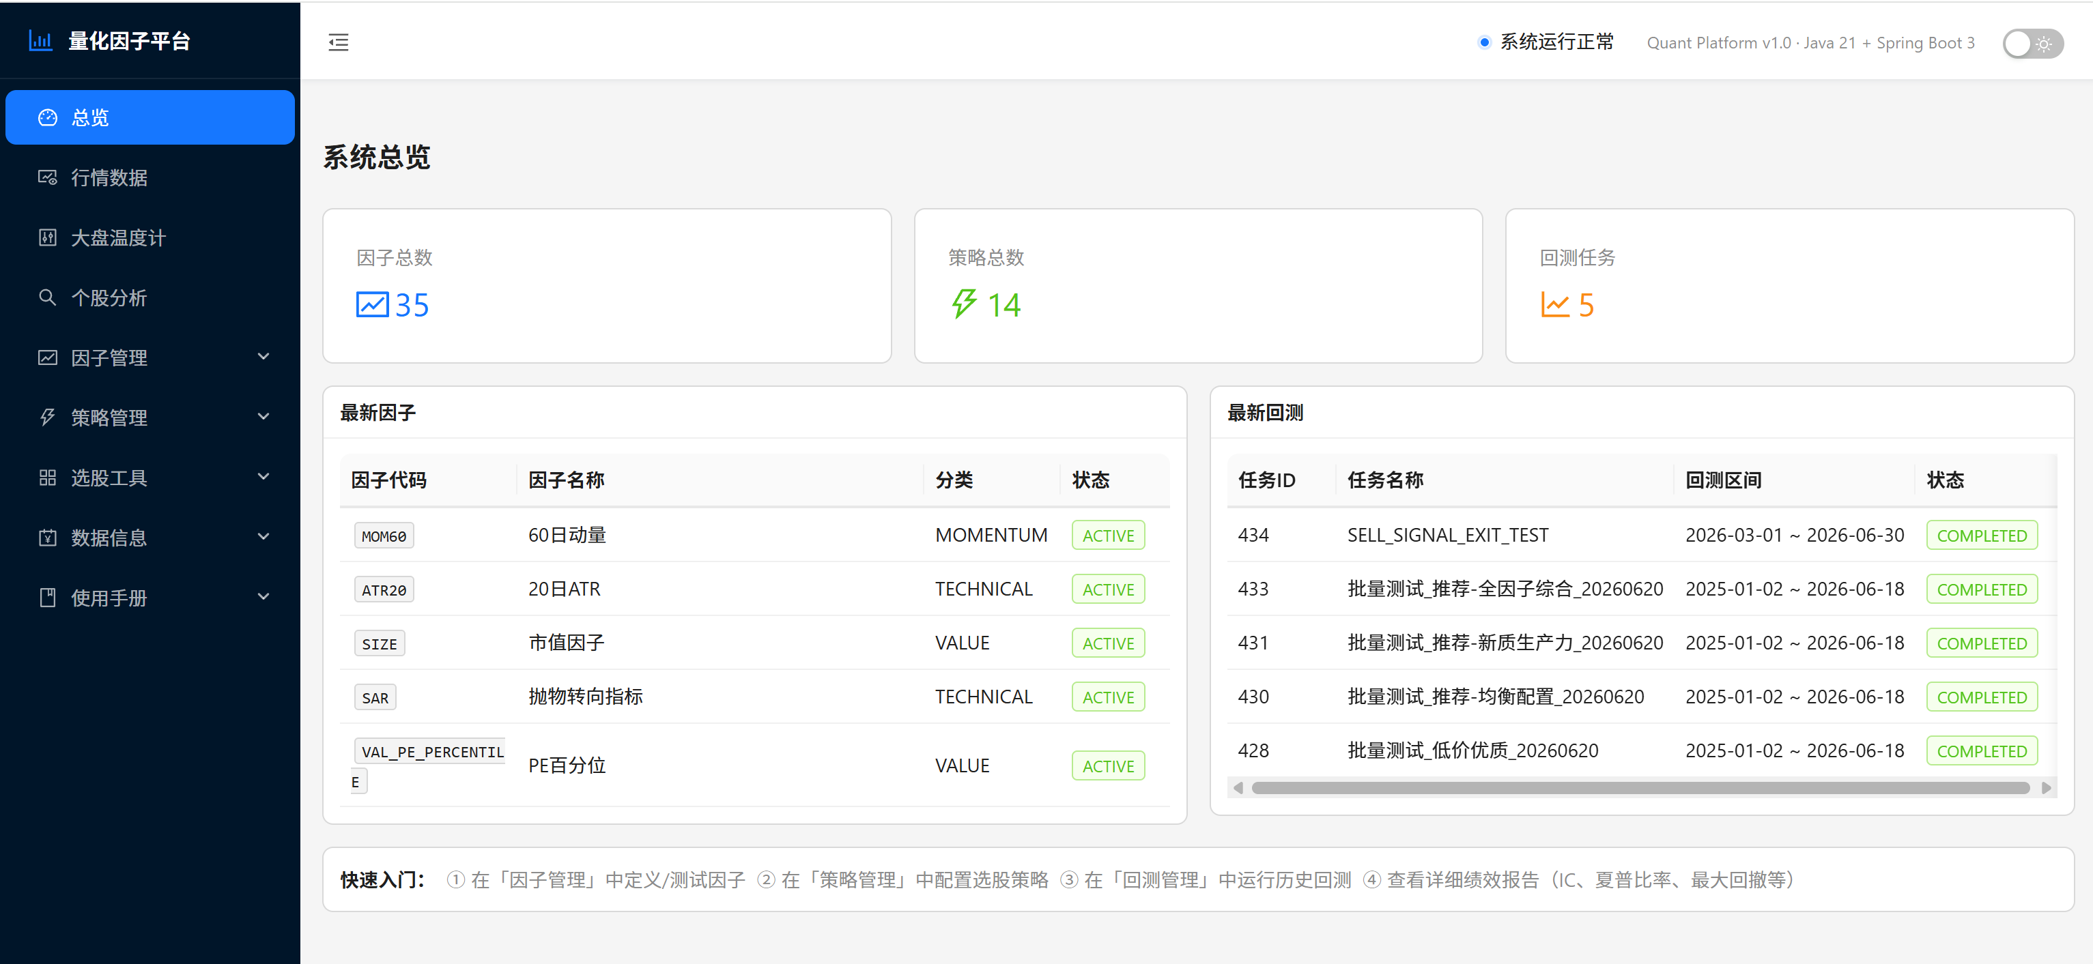Expand the 数据信息 submenu chevron

(264, 537)
